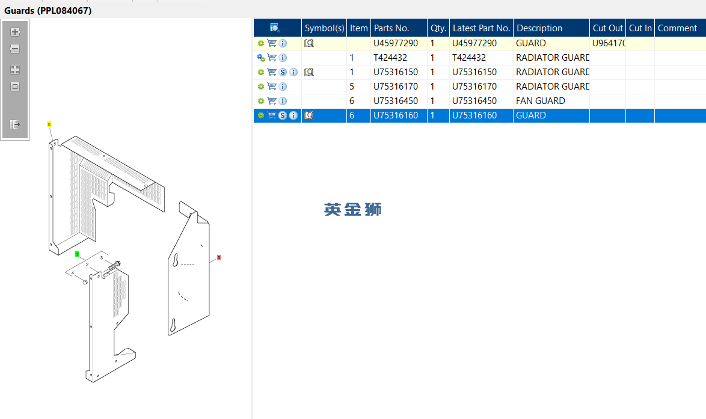This screenshot has width=706, height=419.
Task: Zoom in on the parts diagram
Action: click(x=15, y=32)
